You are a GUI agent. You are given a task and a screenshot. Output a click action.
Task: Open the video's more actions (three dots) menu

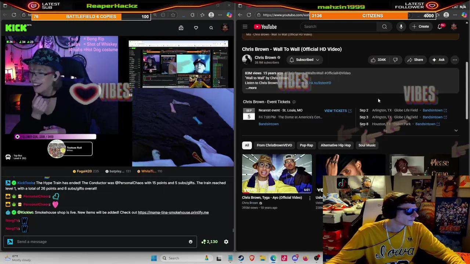pos(455,60)
